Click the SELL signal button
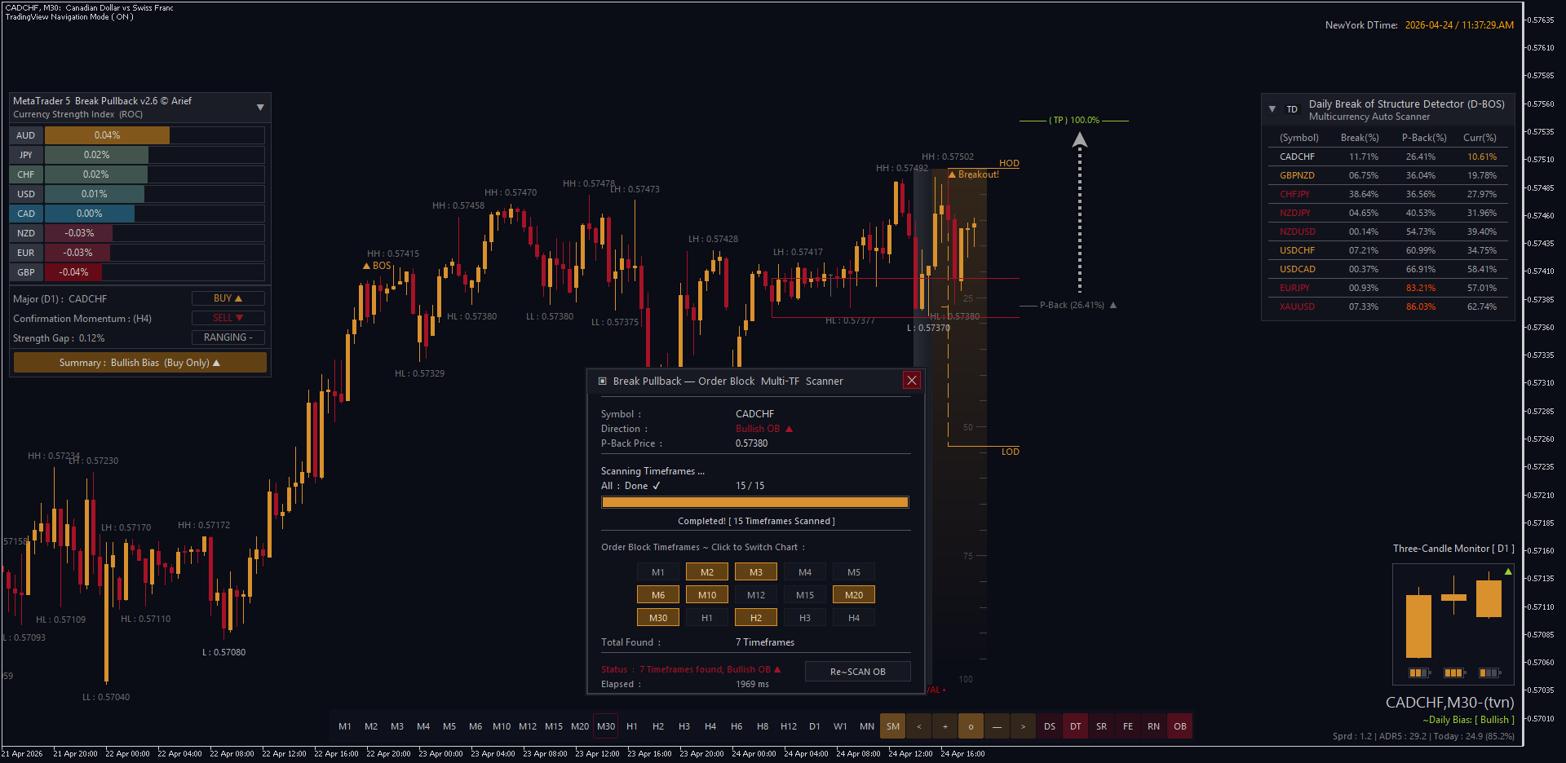Screen dimensions: 1566x763 coord(228,318)
